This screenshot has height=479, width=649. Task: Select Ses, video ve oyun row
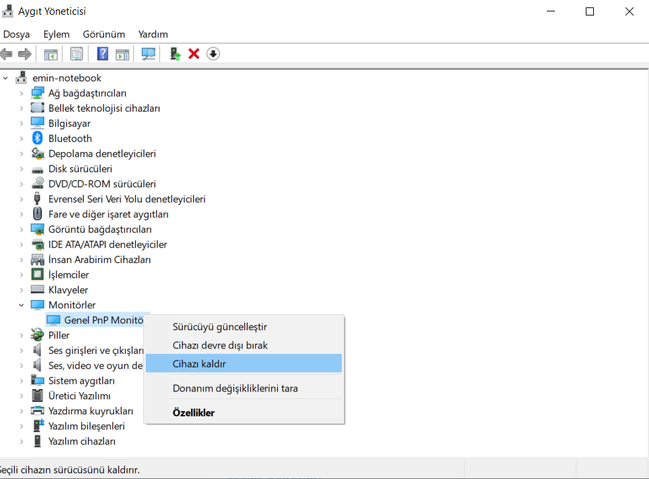click(x=96, y=365)
